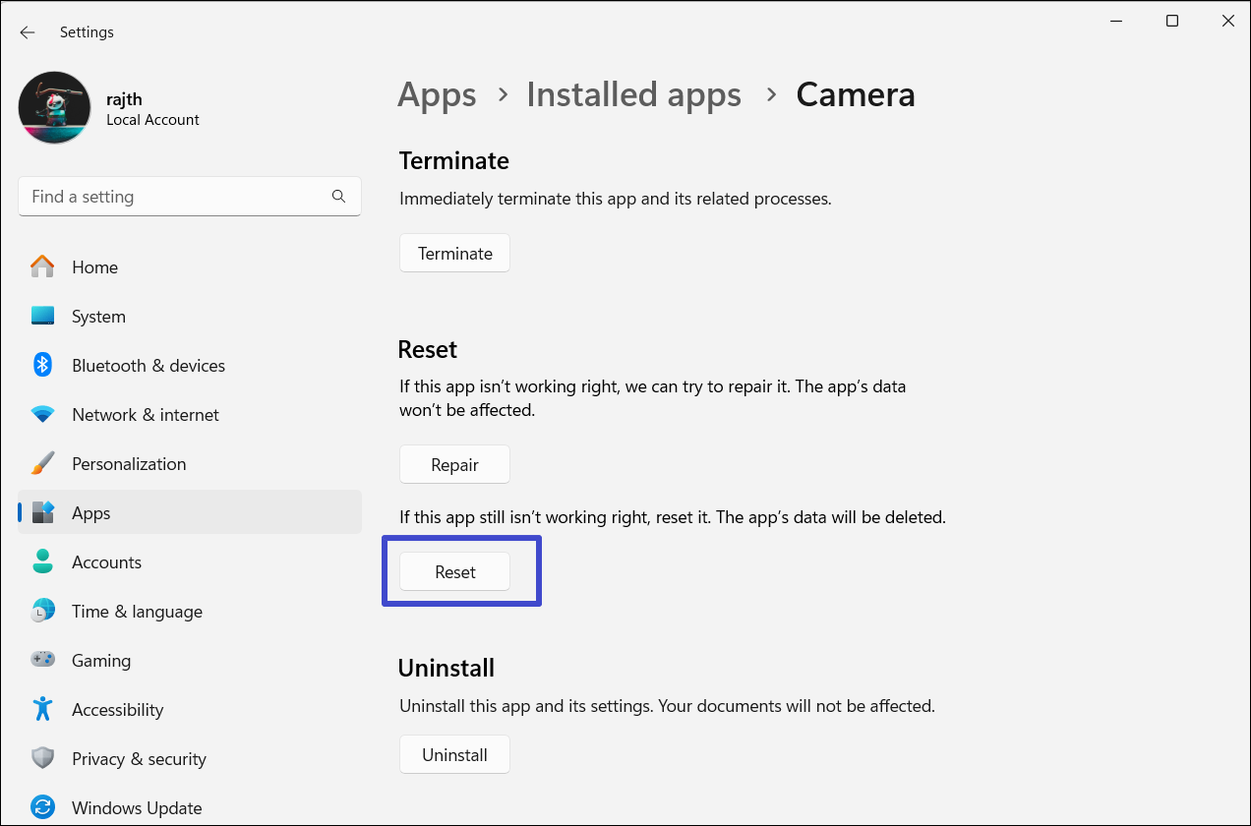Click the Home icon in sidebar

42,266
